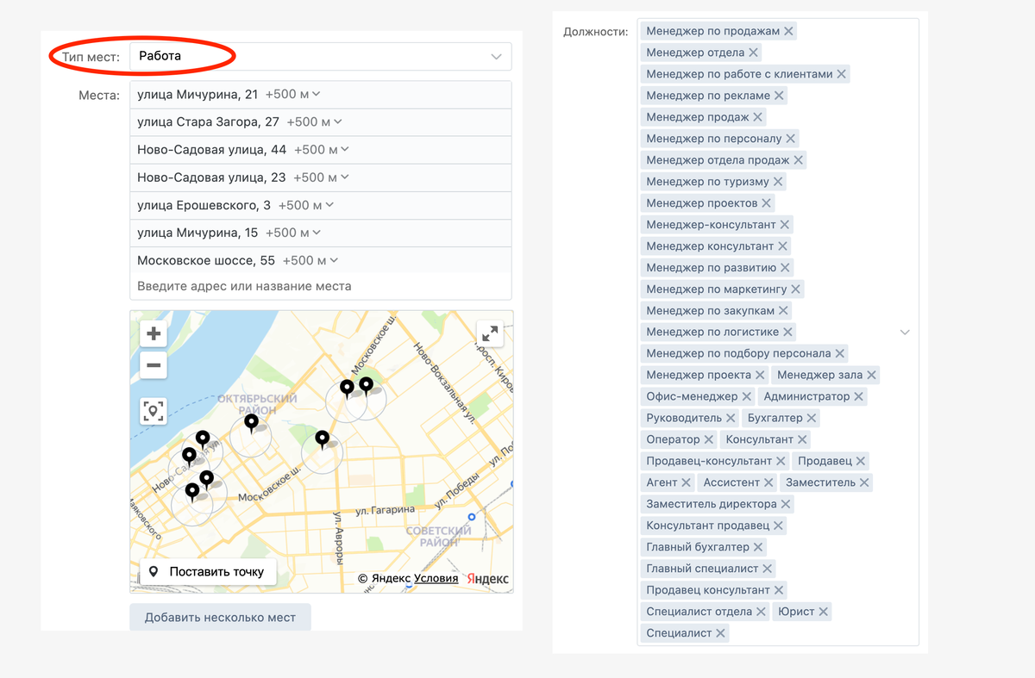Click the locate-place frame icon on map

click(x=154, y=410)
